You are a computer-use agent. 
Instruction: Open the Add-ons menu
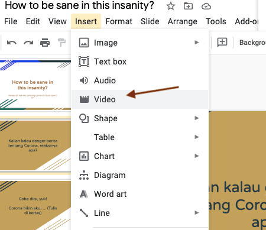pyautogui.click(x=246, y=21)
